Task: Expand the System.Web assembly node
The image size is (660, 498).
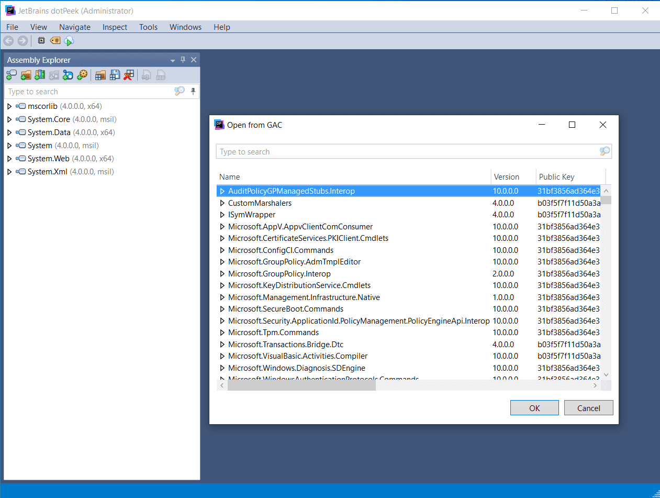Action: [9, 159]
